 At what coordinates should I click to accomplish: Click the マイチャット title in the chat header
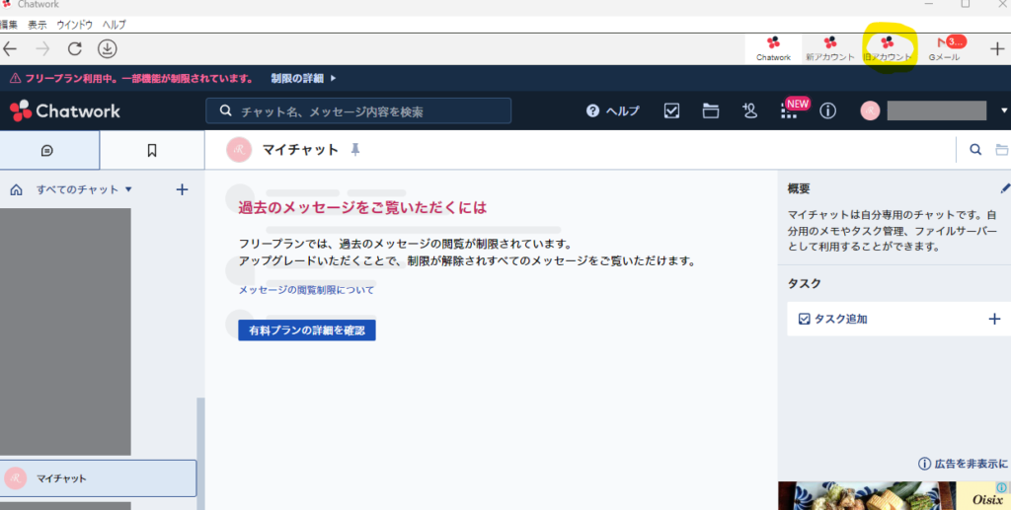[300, 150]
